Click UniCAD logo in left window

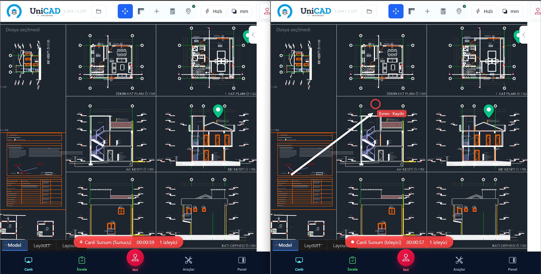coord(14,11)
